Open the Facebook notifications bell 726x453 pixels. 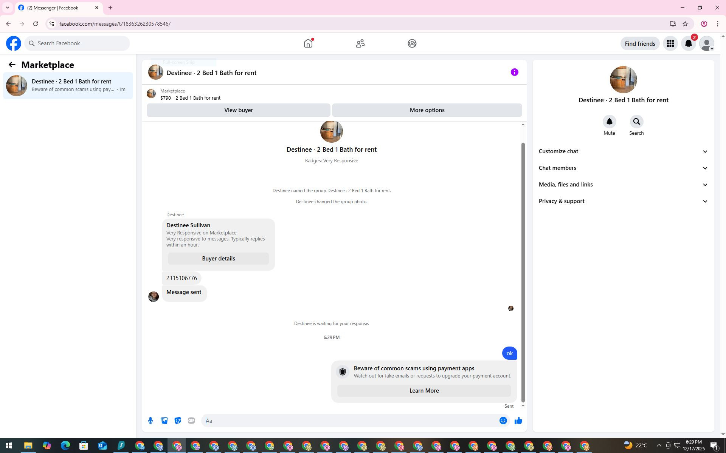689,44
